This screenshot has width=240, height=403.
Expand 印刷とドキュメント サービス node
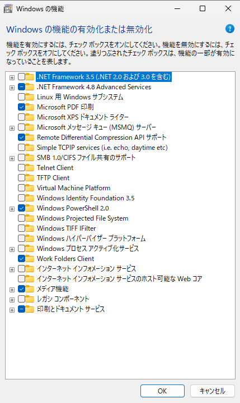click(12, 310)
